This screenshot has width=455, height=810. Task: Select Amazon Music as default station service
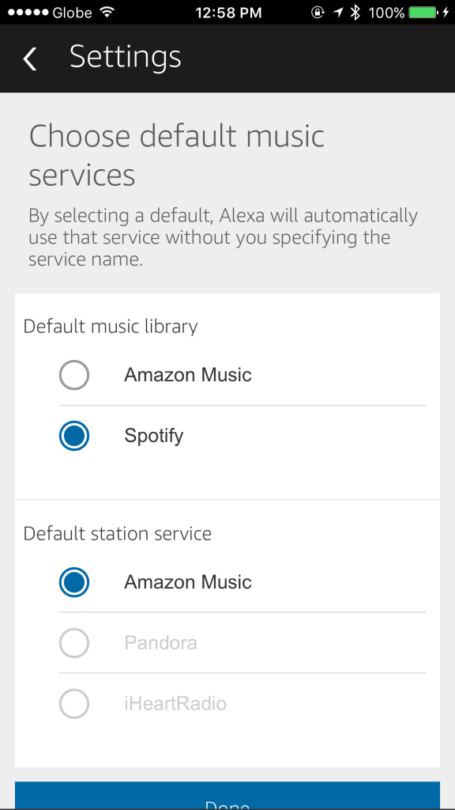(73, 582)
